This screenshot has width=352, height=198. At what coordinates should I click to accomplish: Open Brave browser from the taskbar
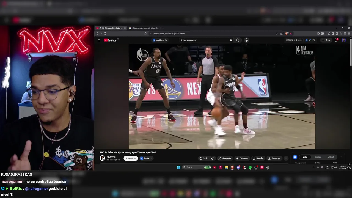coord(232,167)
